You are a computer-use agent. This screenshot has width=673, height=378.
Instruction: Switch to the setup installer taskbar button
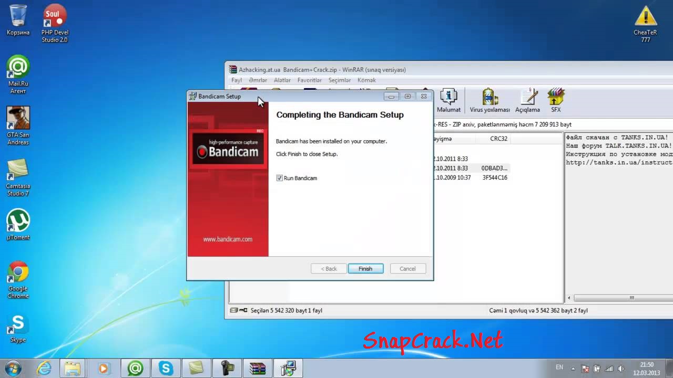pyautogui.click(x=288, y=368)
